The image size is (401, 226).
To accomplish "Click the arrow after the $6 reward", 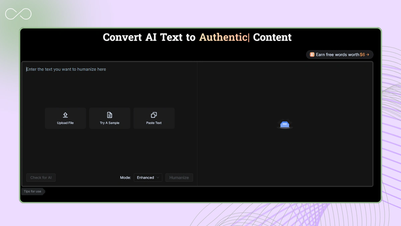I will 368,55.
